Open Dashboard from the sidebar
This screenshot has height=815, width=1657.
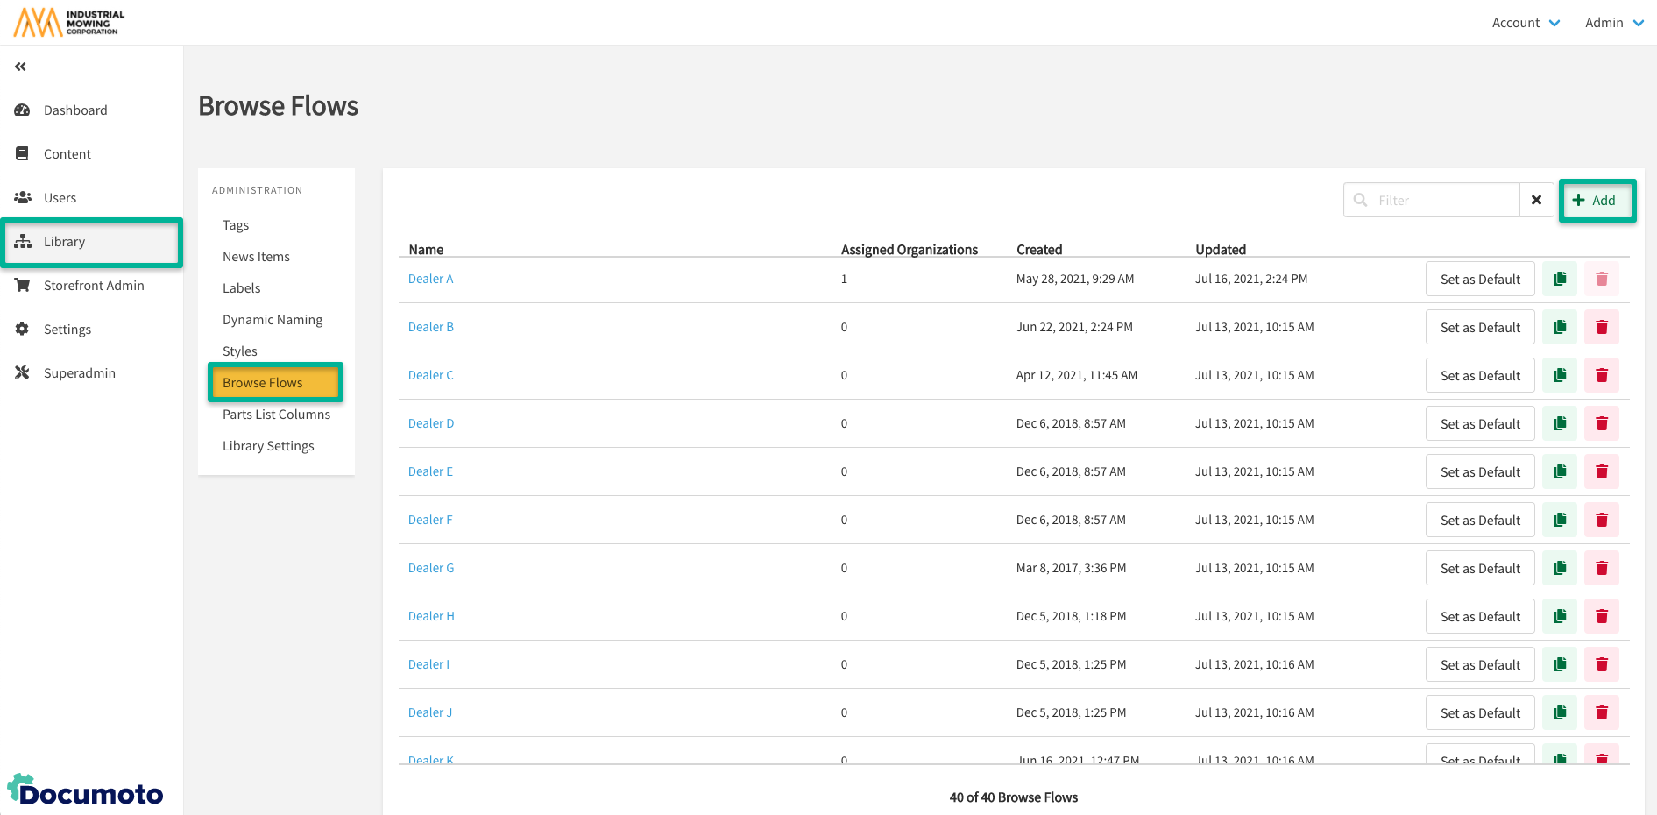click(x=75, y=110)
